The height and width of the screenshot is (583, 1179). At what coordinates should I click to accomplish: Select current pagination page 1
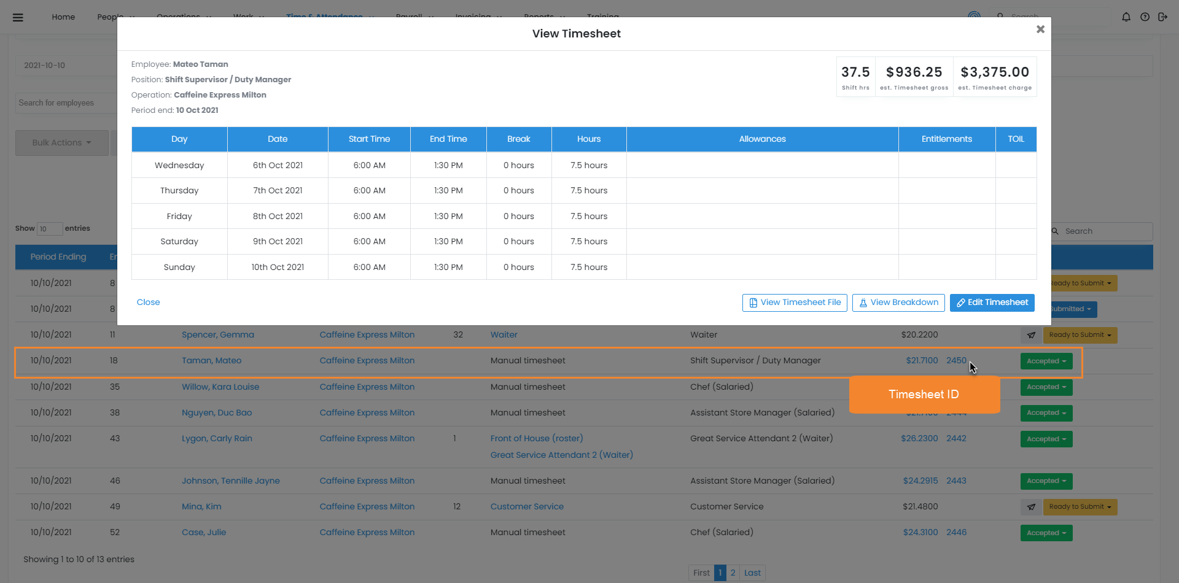720,573
